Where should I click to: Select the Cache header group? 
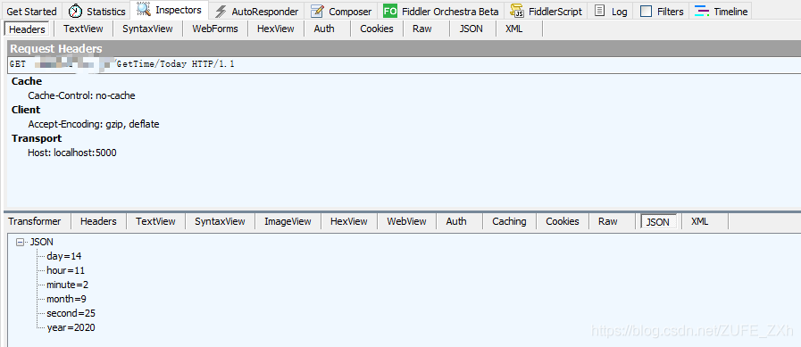(x=27, y=81)
